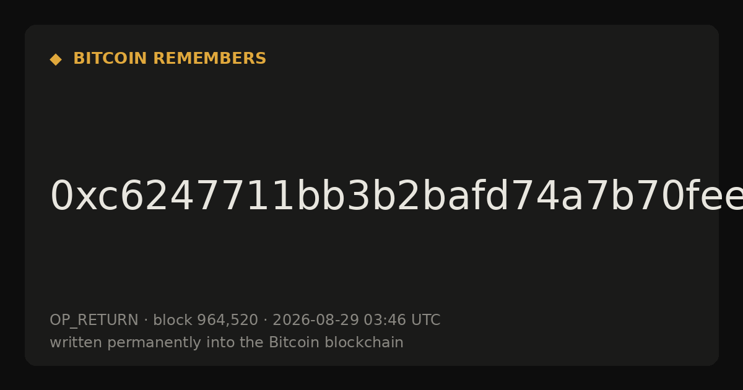The width and height of the screenshot is (743, 390).
Task: Click the word blockchain in the footer
Action: tap(358, 342)
